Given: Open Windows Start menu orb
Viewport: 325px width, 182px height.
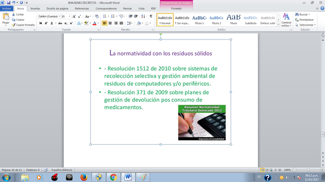Looking at the screenshot, I should tap(6, 177).
